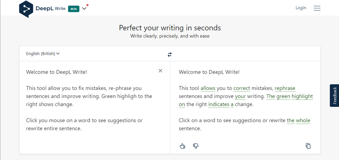
Task: Click the Login link
Action: point(301,8)
